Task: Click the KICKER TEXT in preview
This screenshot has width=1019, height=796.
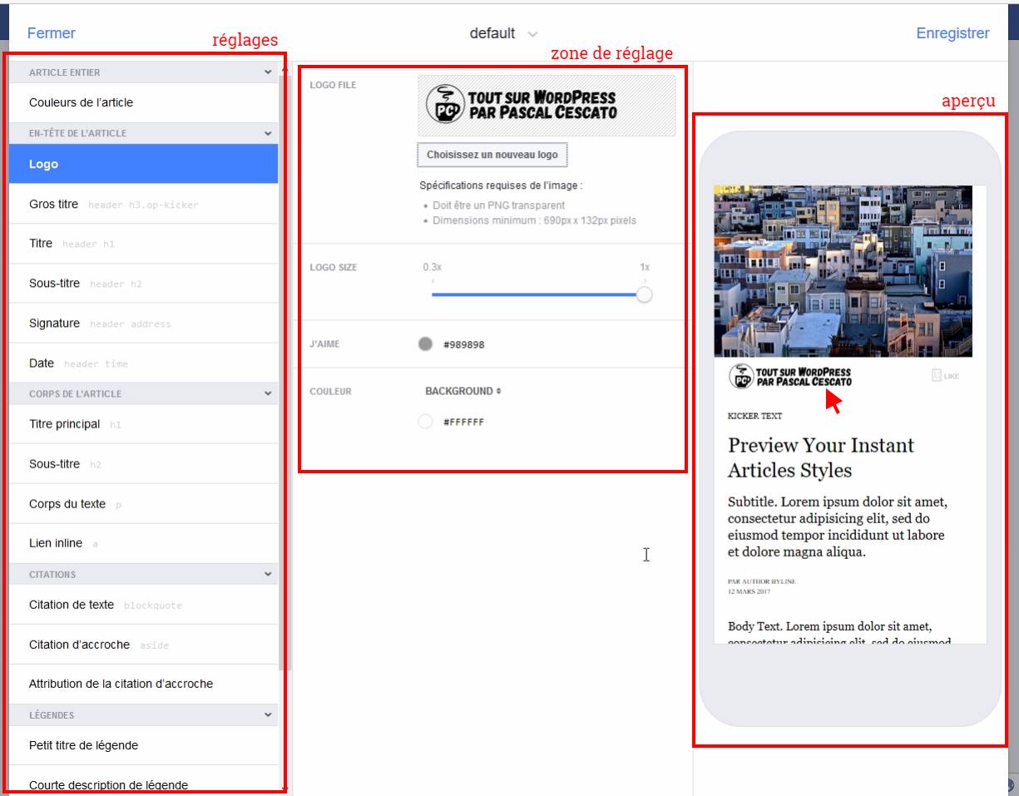Action: (754, 416)
